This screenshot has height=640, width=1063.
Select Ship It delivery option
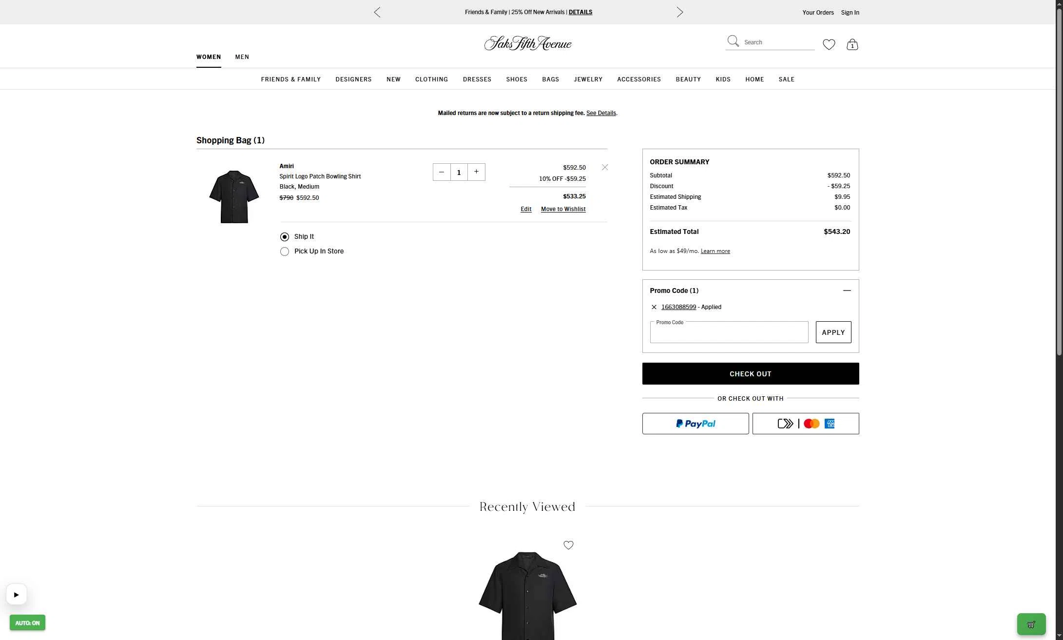[x=285, y=237]
